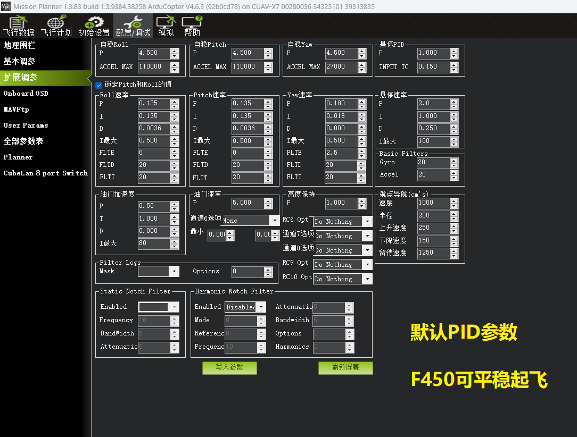Select 全部参数表 in the sidebar
Viewport: 577px width, 437px height.
click(x=23, y=141)
